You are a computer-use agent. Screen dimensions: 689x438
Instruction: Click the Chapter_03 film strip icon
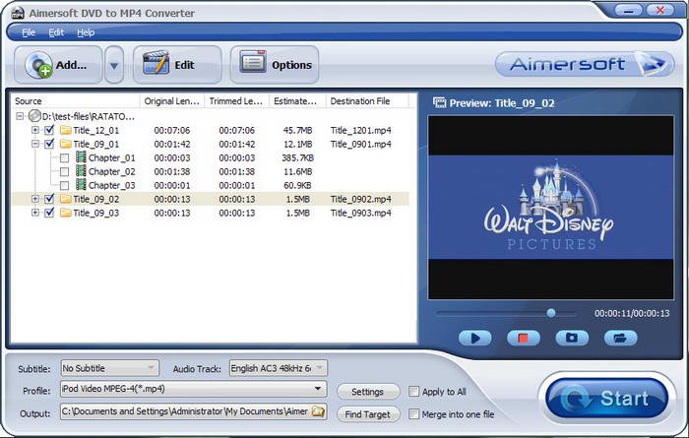click(x=81, y=184)
